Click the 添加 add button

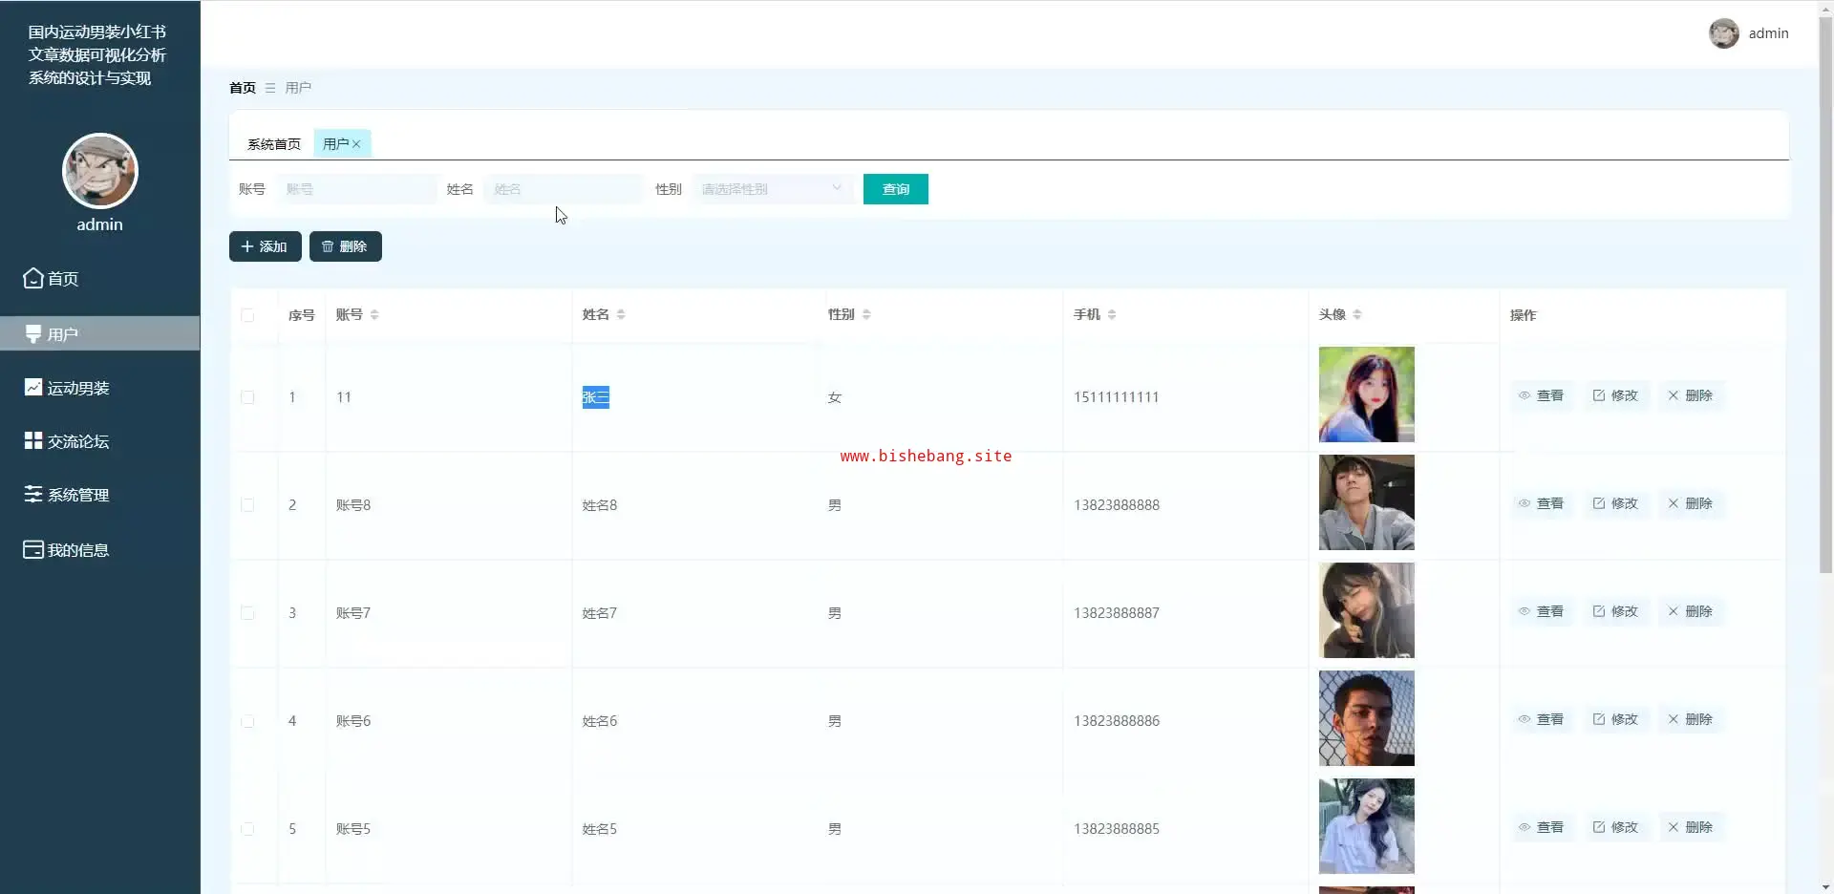click(x=265, y=246)
